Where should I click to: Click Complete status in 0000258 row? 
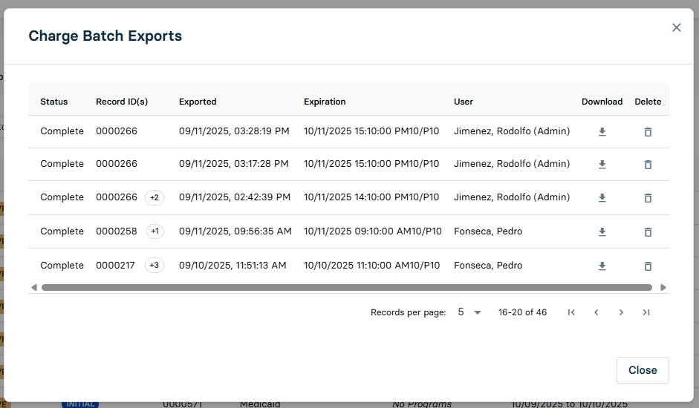[62, 231]
